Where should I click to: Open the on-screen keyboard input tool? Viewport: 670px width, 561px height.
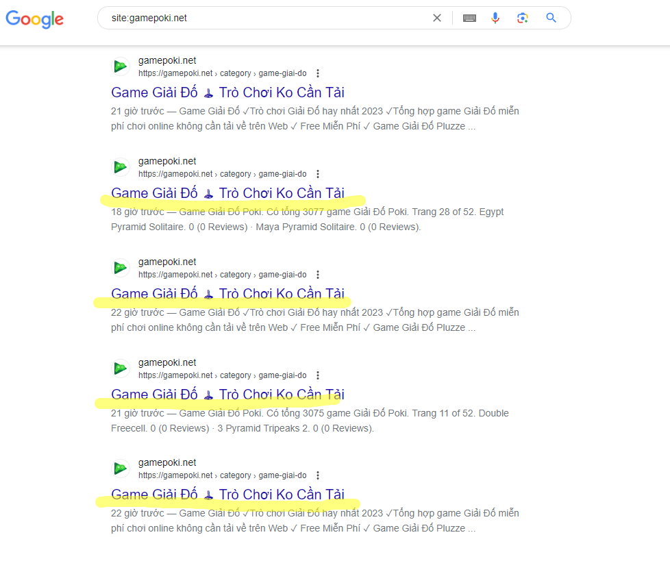point(469,18)
